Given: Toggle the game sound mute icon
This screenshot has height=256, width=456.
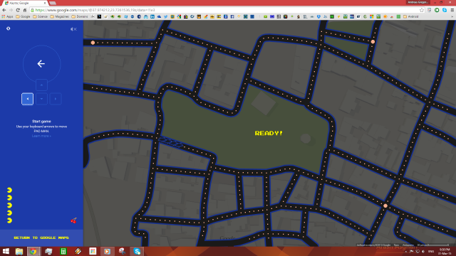Looking at the screenshot, I should (x=73, y=29).
